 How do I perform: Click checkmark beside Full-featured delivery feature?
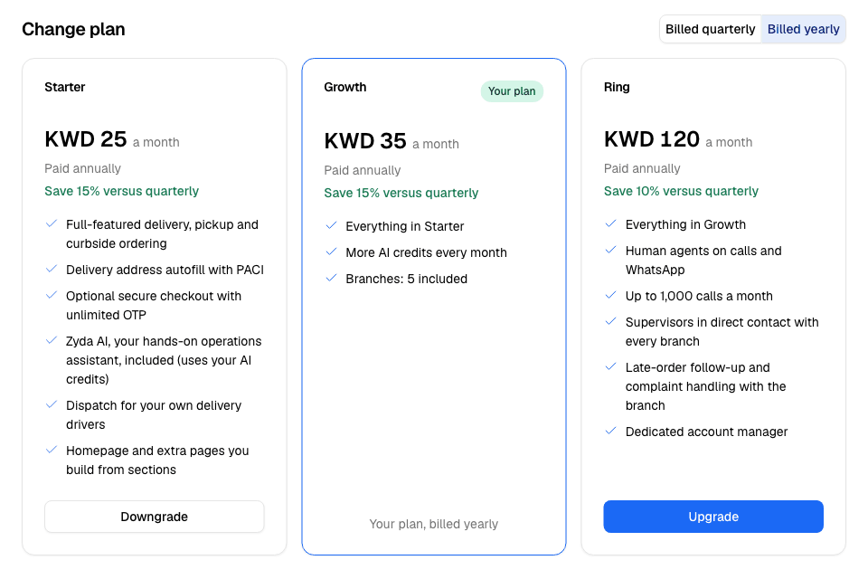pos(52,223)
